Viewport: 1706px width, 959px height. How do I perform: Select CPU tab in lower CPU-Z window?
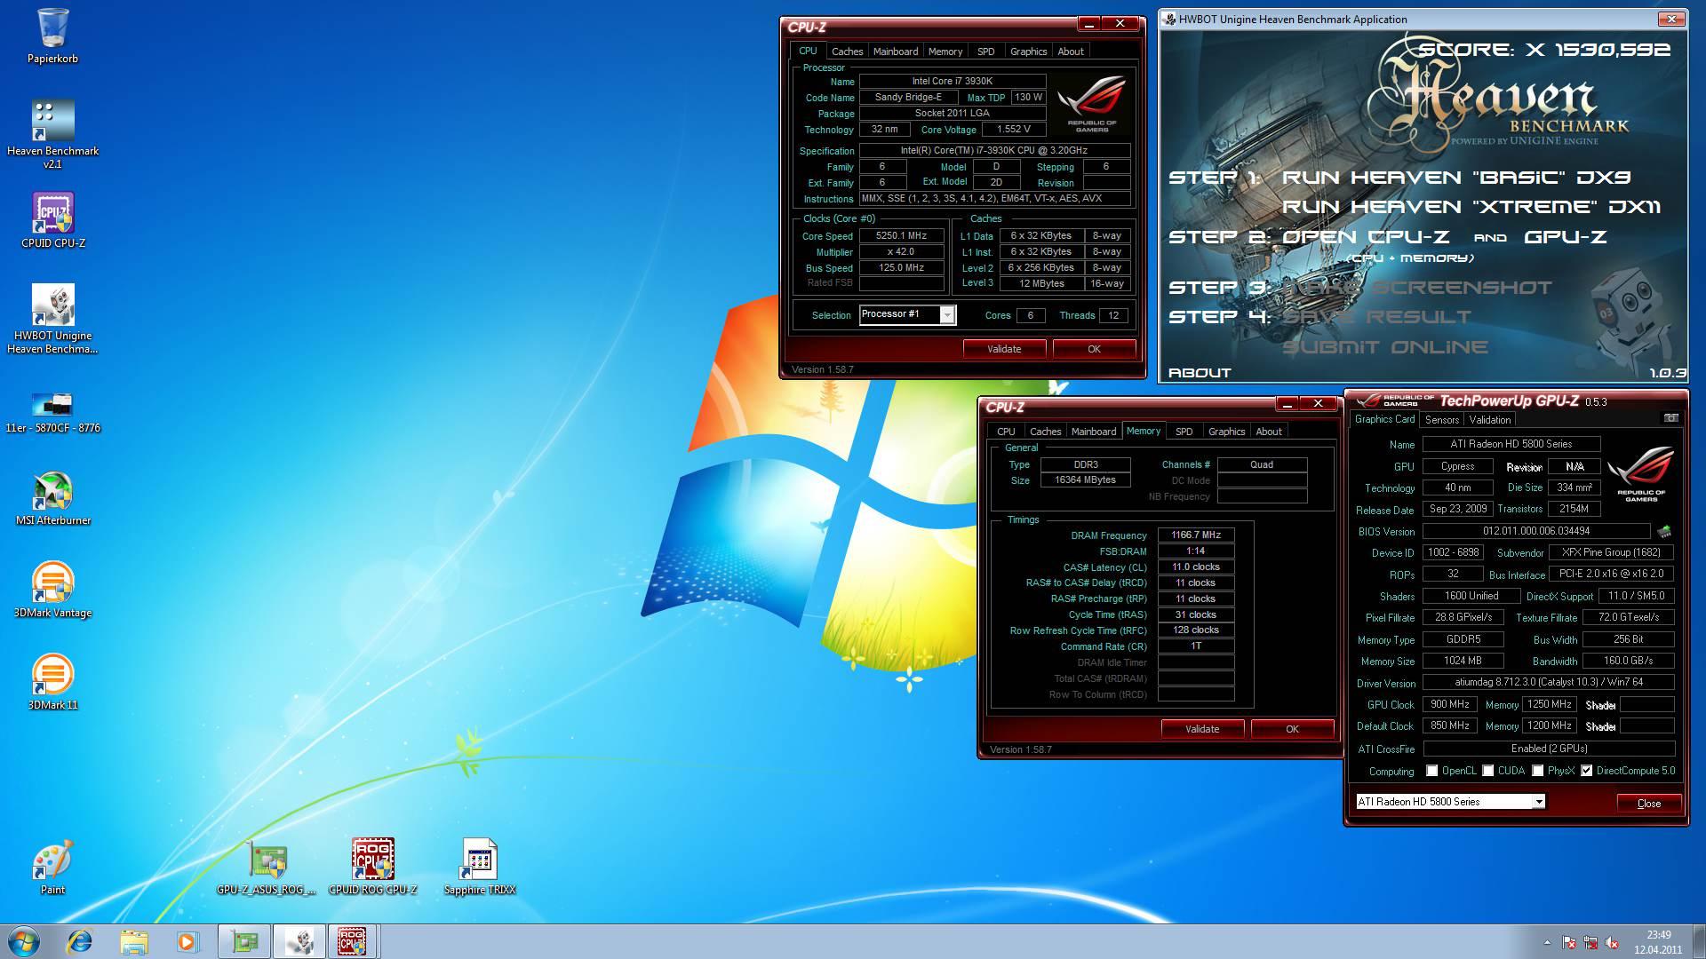1005,432
